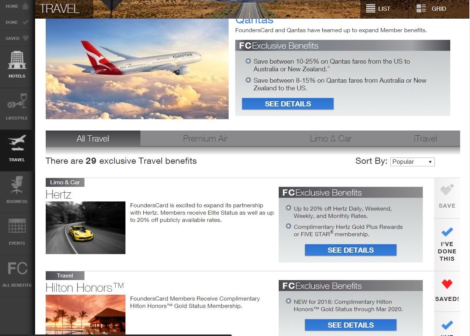Viewport: 470px width, 336px height.
Task: Switch to Grid view
Action: [431, 9]
